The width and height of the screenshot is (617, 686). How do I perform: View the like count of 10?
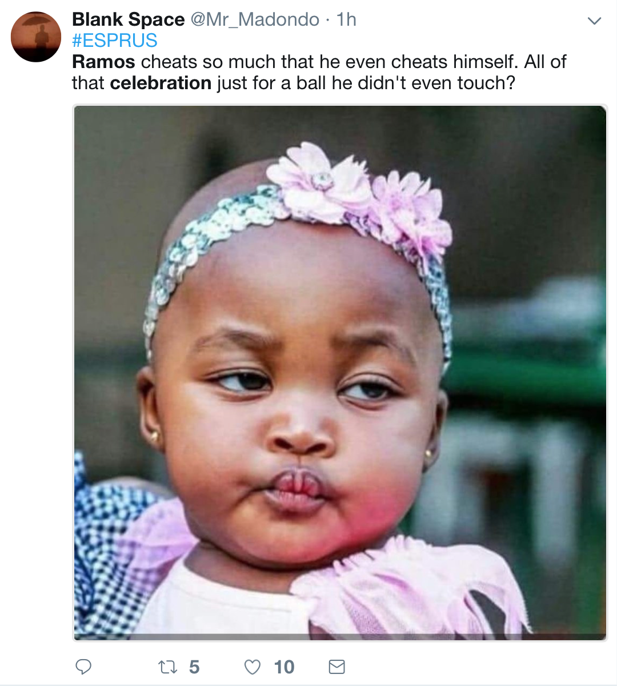click(x=284, y=667)
